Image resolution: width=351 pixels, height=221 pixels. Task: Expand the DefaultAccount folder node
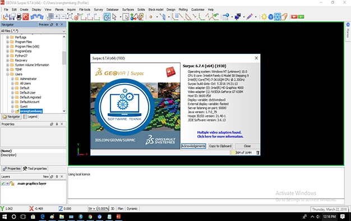(x=12, y=102)
